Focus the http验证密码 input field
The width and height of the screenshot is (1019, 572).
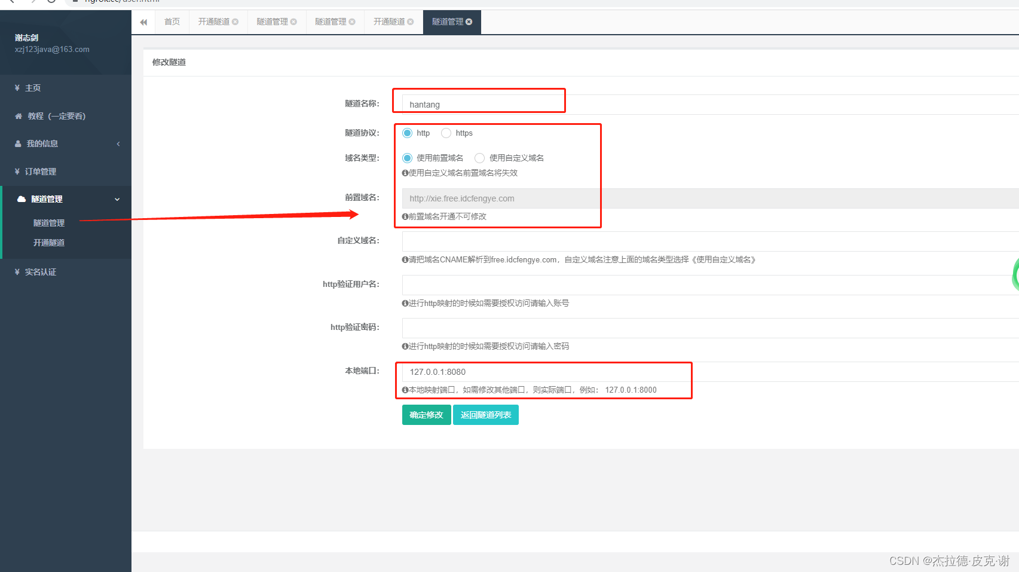point(710,328)
